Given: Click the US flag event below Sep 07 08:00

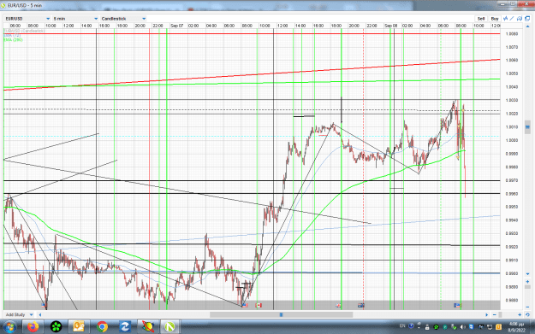Looking at the screenshot, I should [x=245, y=305].
